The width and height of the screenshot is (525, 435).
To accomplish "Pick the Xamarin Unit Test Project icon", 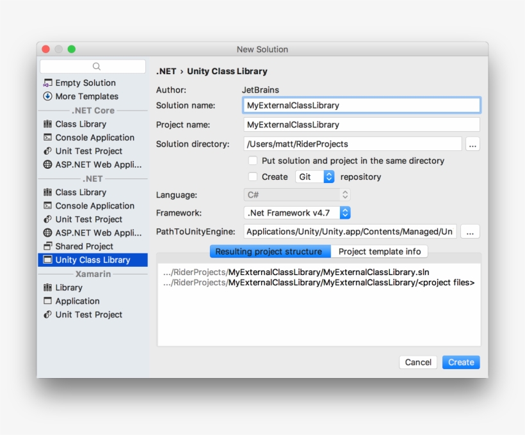I will (x=48, y=315).
